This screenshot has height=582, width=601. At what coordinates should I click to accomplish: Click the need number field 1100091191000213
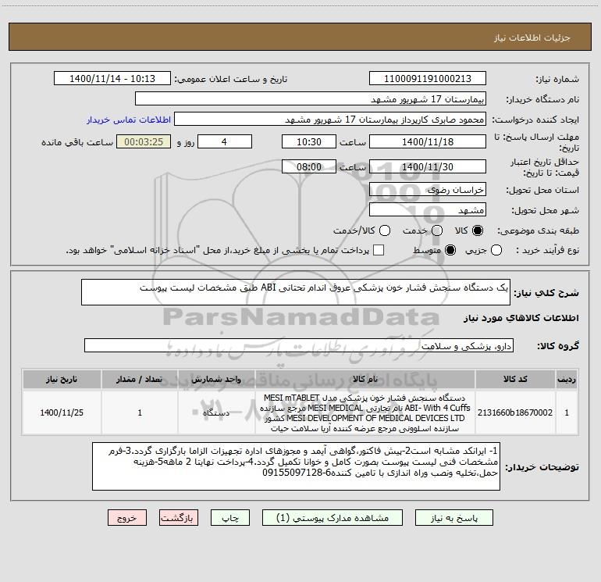(x=428, y=78)
